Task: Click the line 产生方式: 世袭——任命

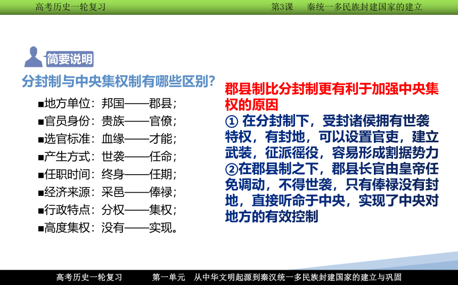Action: click(107, 157)
